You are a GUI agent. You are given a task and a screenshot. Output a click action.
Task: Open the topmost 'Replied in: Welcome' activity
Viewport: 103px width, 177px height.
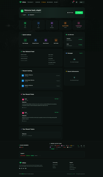pos(40,76)
